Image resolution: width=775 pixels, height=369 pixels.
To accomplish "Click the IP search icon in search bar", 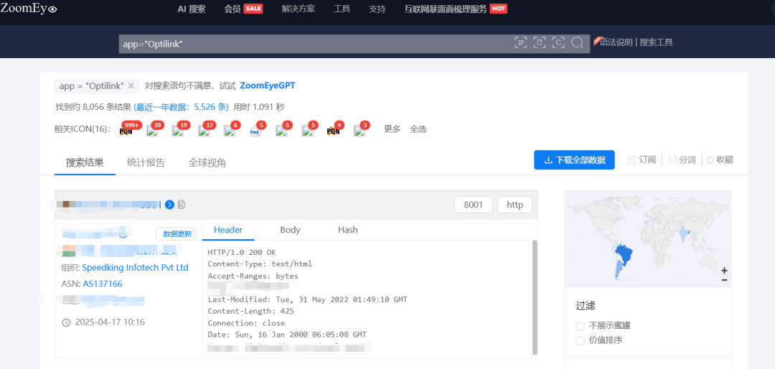I will point(520,43).
